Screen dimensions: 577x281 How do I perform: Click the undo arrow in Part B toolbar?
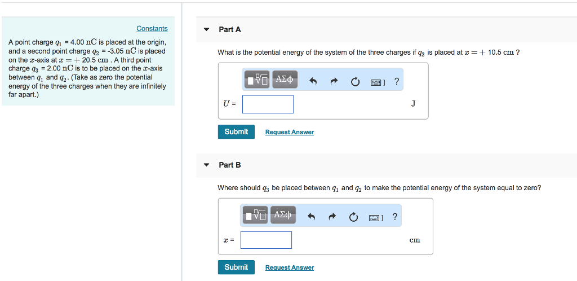pyautogui.click(x=312, y=218)
